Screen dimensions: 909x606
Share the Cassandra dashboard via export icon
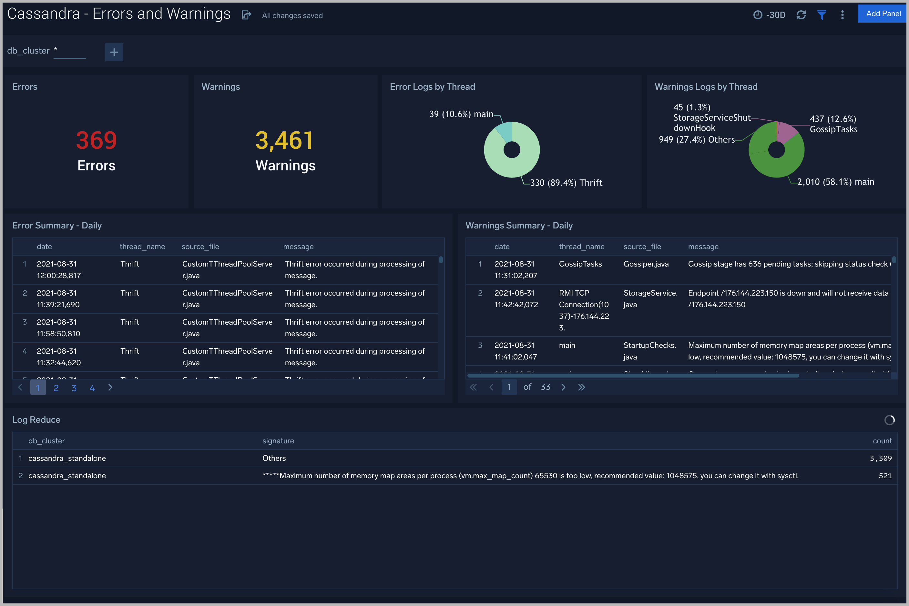coord(246,15)
